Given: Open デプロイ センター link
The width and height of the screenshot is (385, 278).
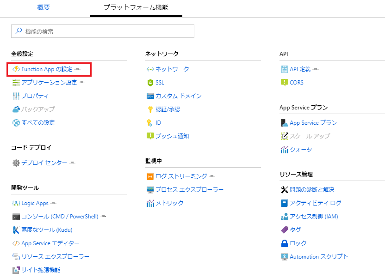Looking at the screenshot, I should point(44,163).
